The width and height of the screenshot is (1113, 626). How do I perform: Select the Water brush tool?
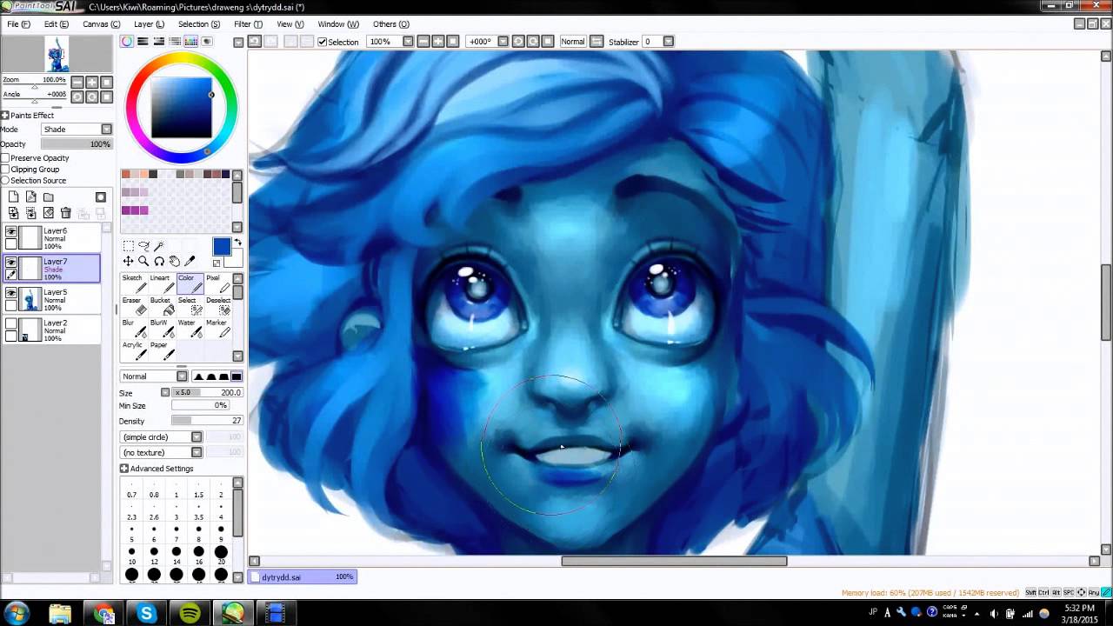coord(189,329)
